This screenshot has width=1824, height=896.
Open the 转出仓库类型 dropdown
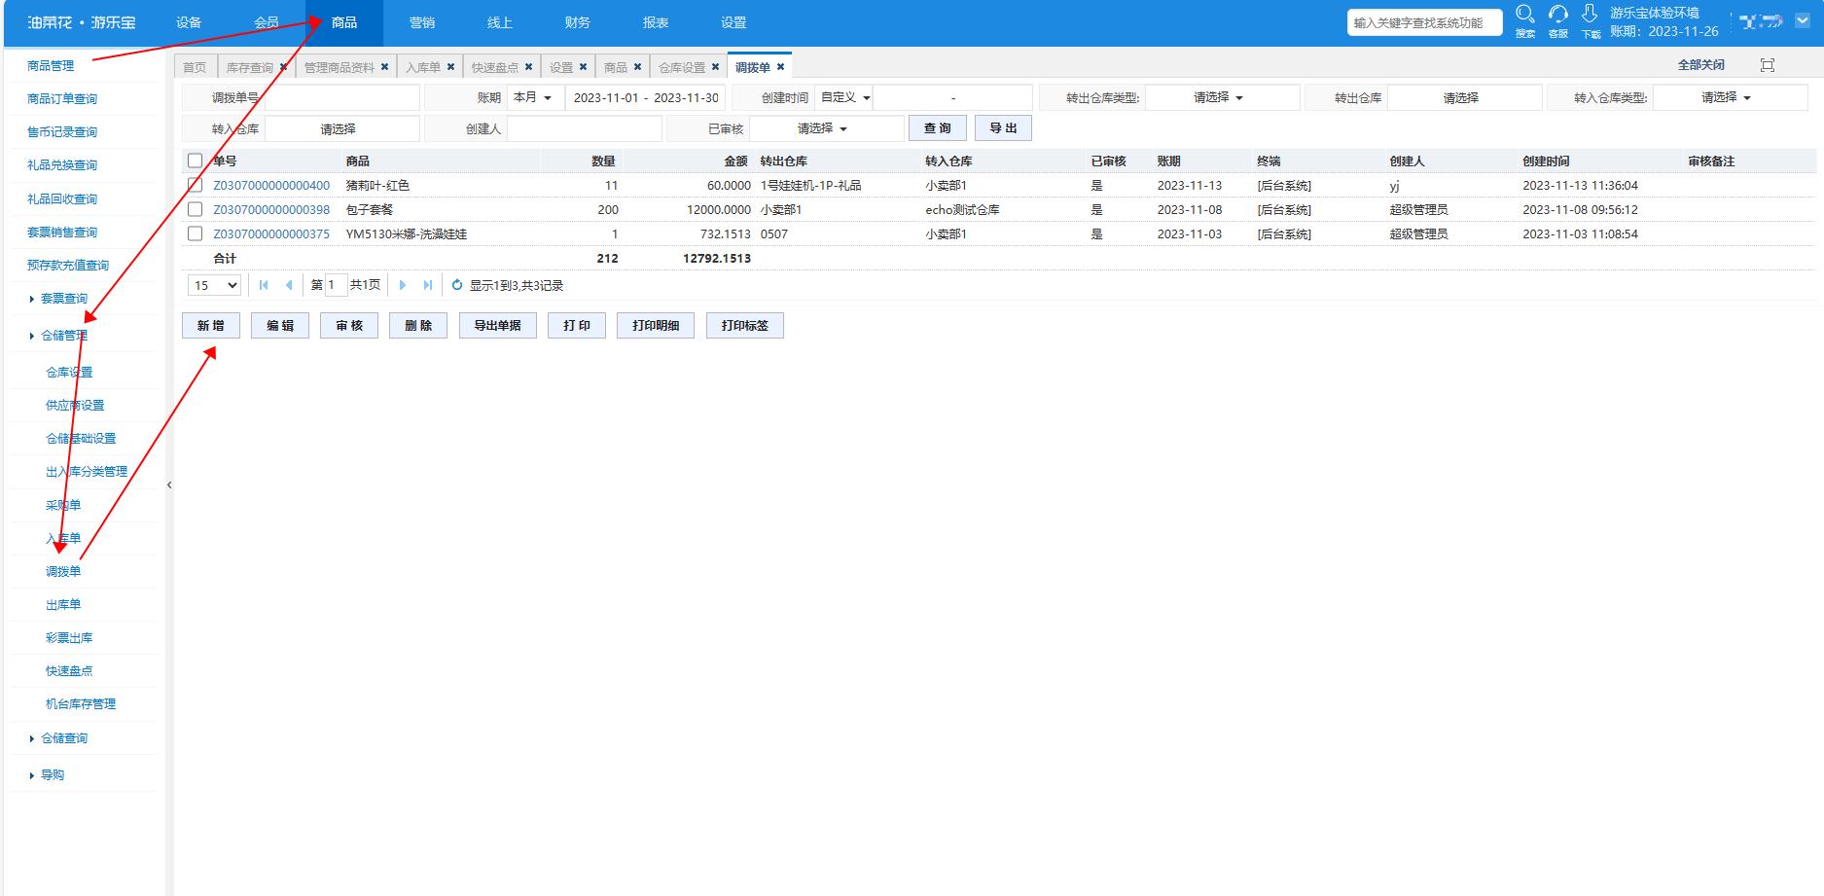[1222, 97]
